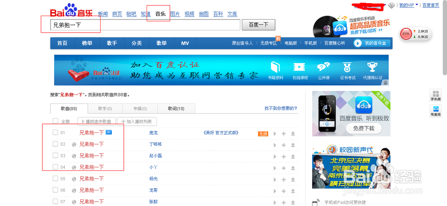Open 分类 in the blue navigation bar
Viewport: 447px width, 206px height.
(137, 43)
